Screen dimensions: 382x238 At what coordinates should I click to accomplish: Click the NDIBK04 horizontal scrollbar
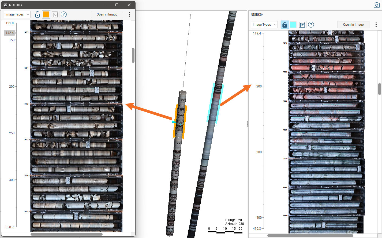pos(310,236)
